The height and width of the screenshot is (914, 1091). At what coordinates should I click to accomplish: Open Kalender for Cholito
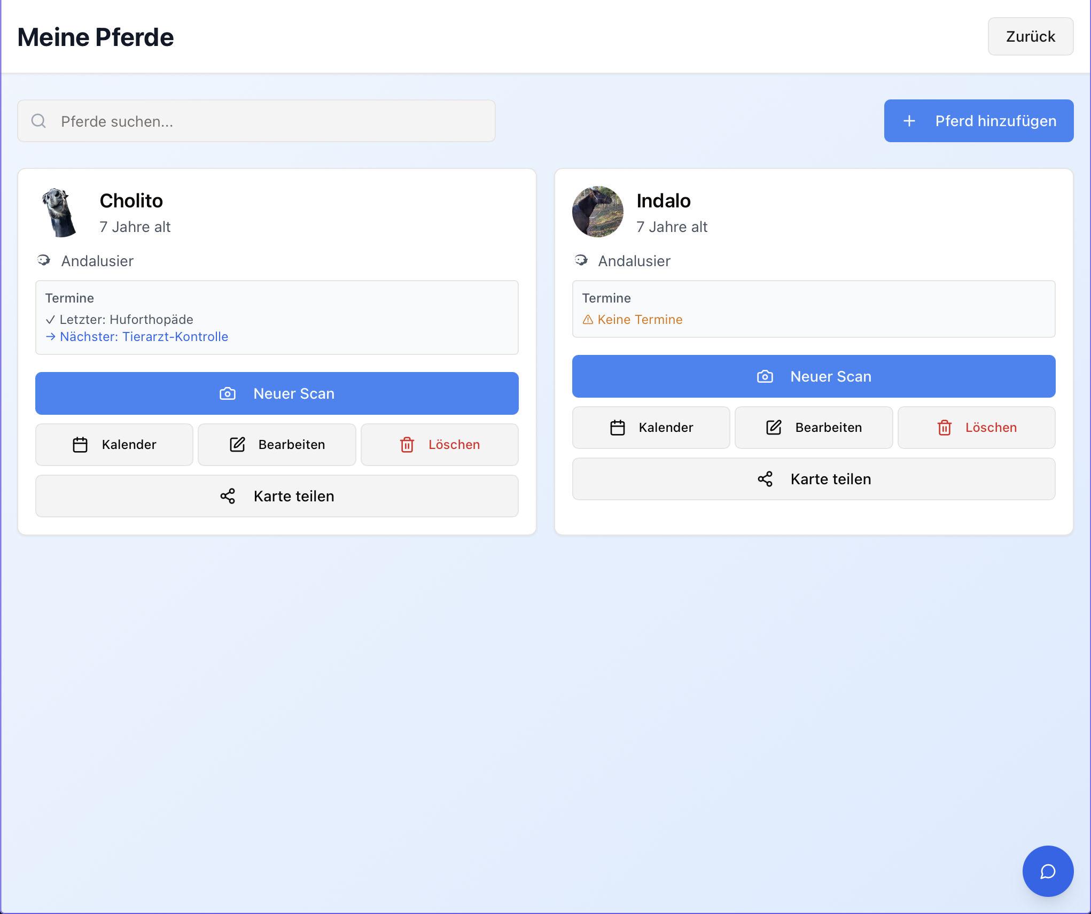click(114, 445)
